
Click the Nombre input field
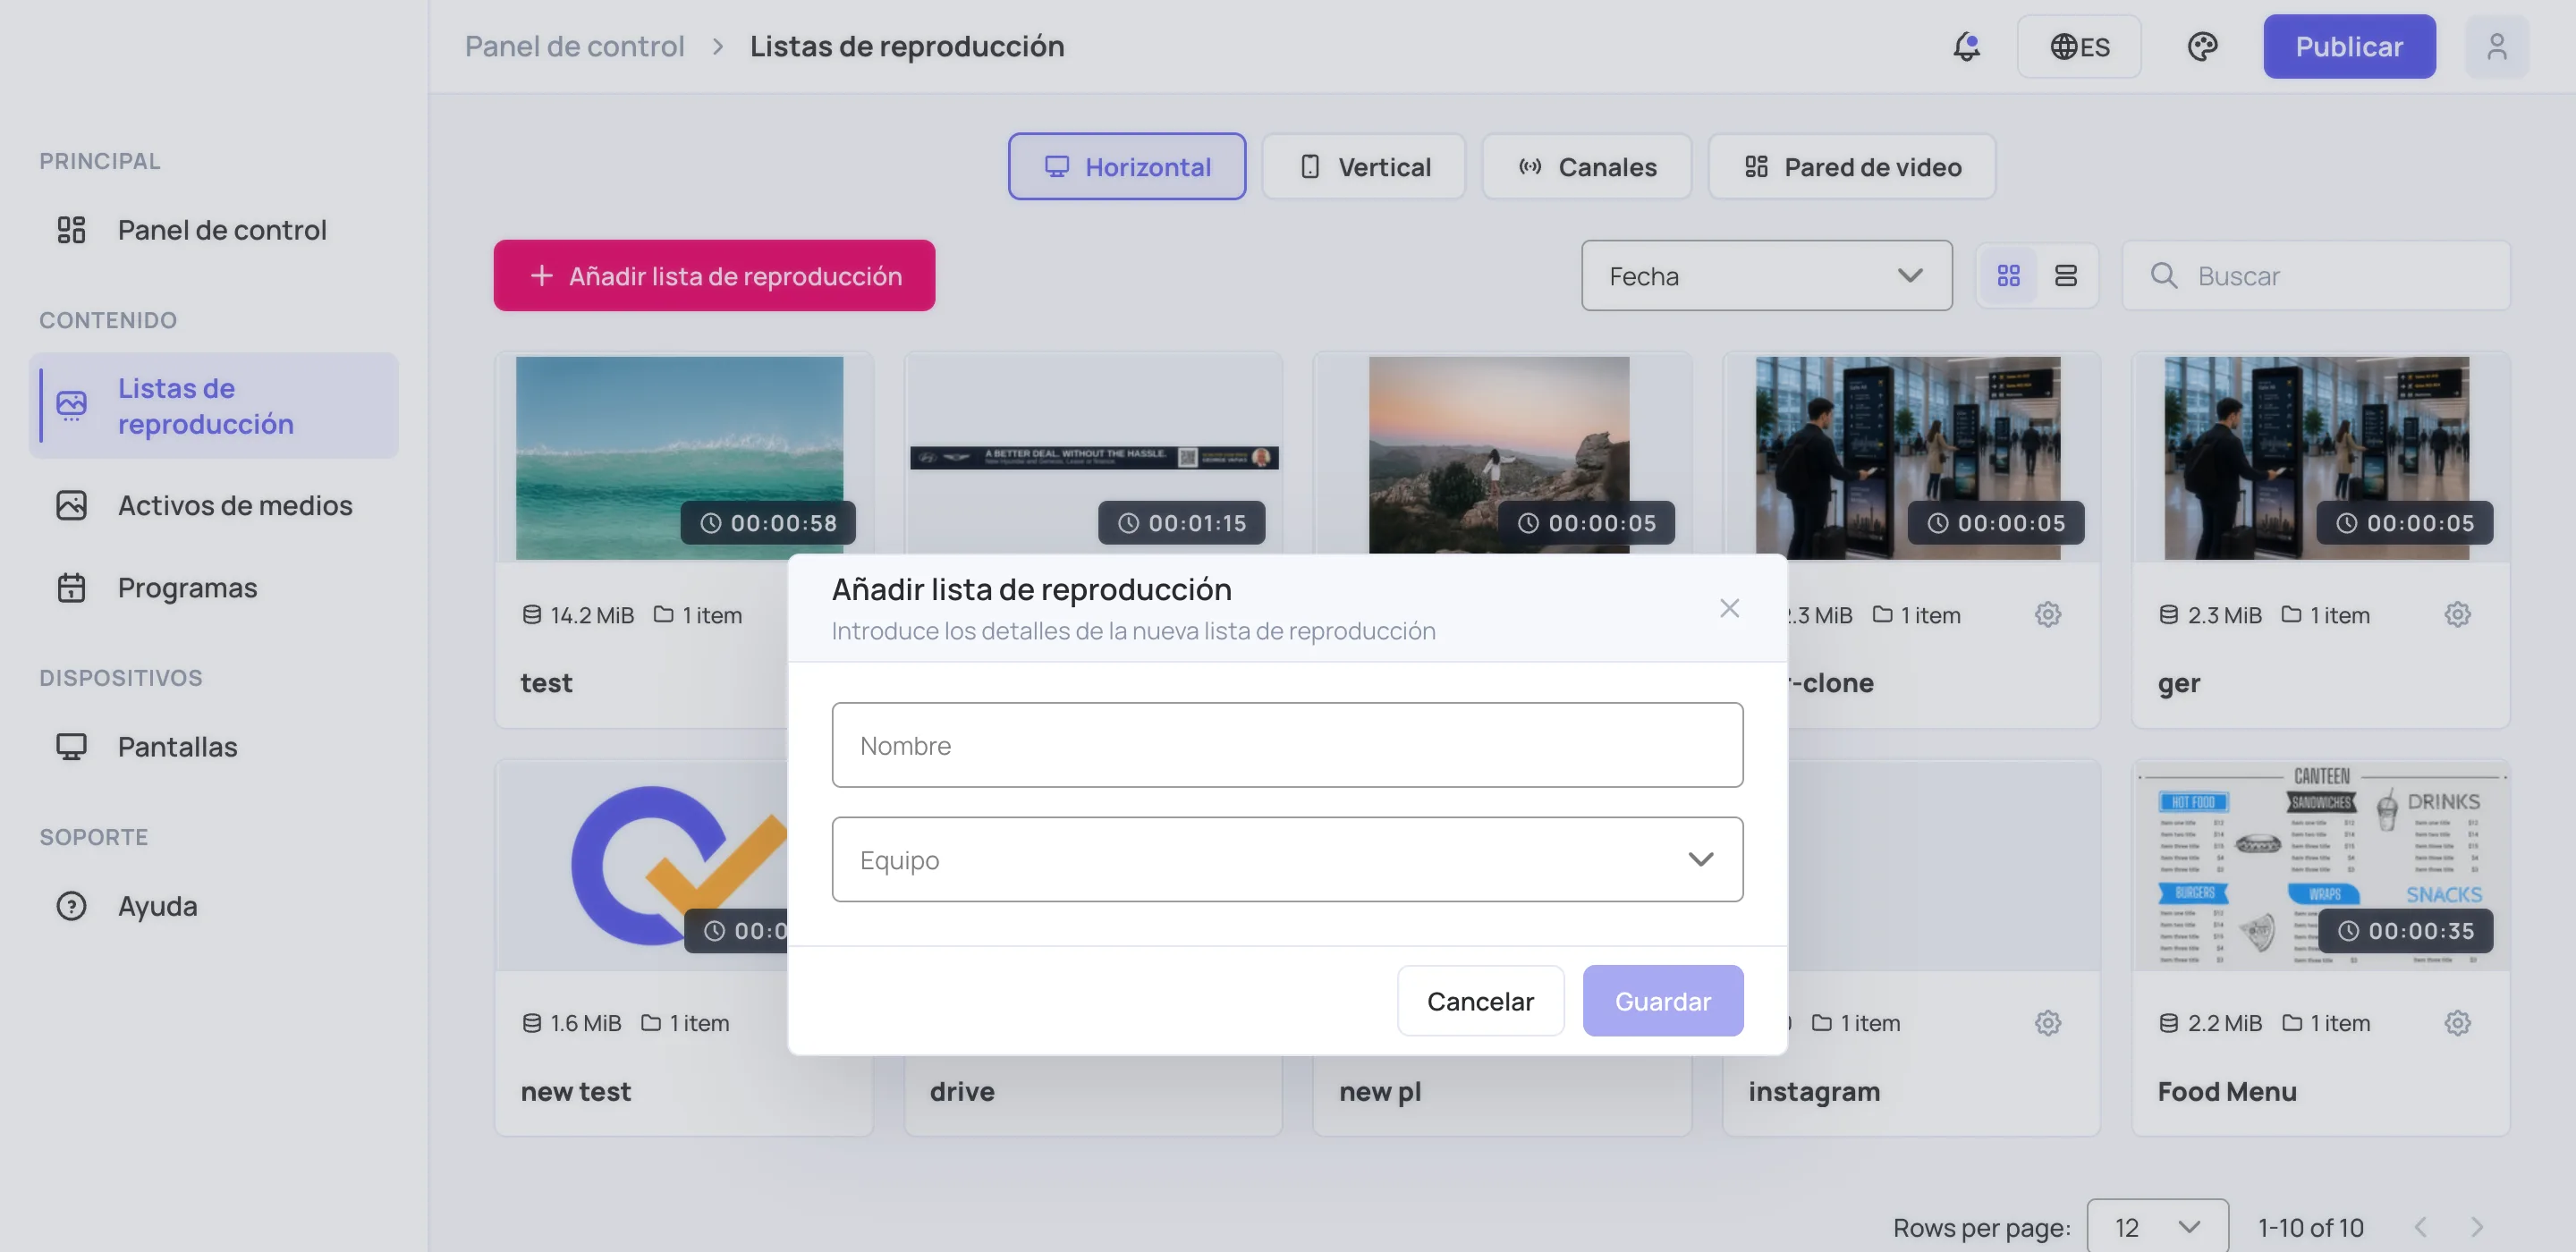1287,745
